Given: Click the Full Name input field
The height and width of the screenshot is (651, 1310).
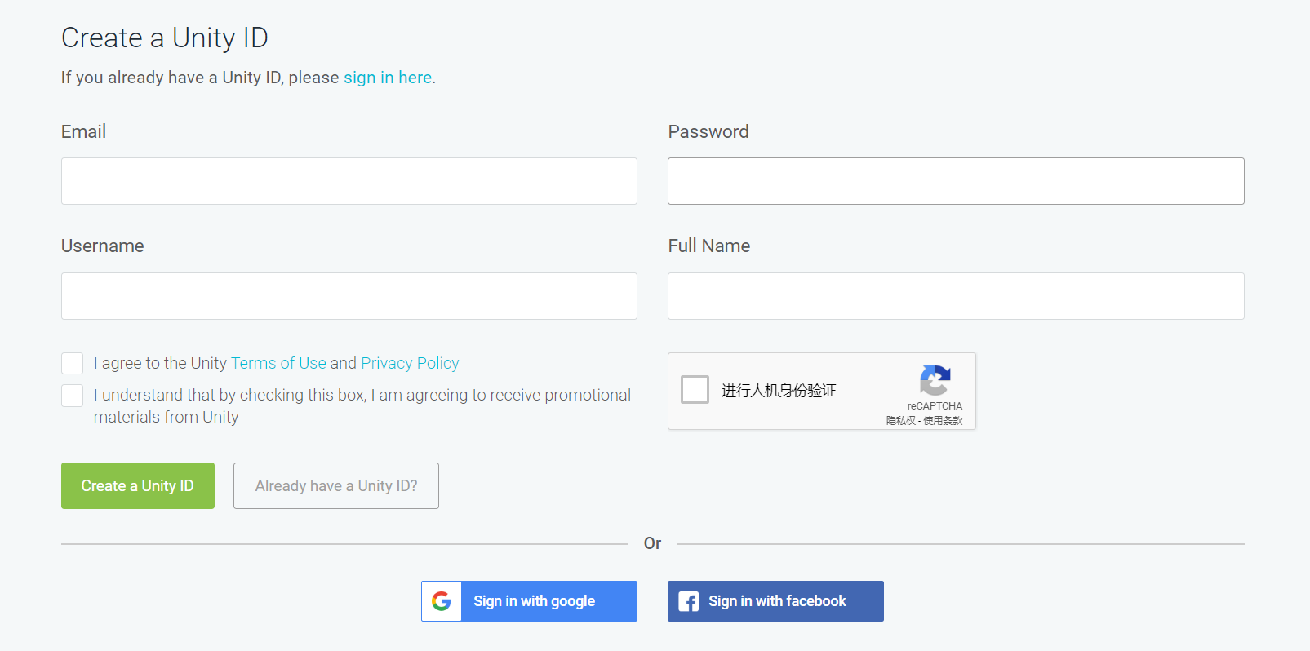Looking at the screenshot, I should coord(956,296).
